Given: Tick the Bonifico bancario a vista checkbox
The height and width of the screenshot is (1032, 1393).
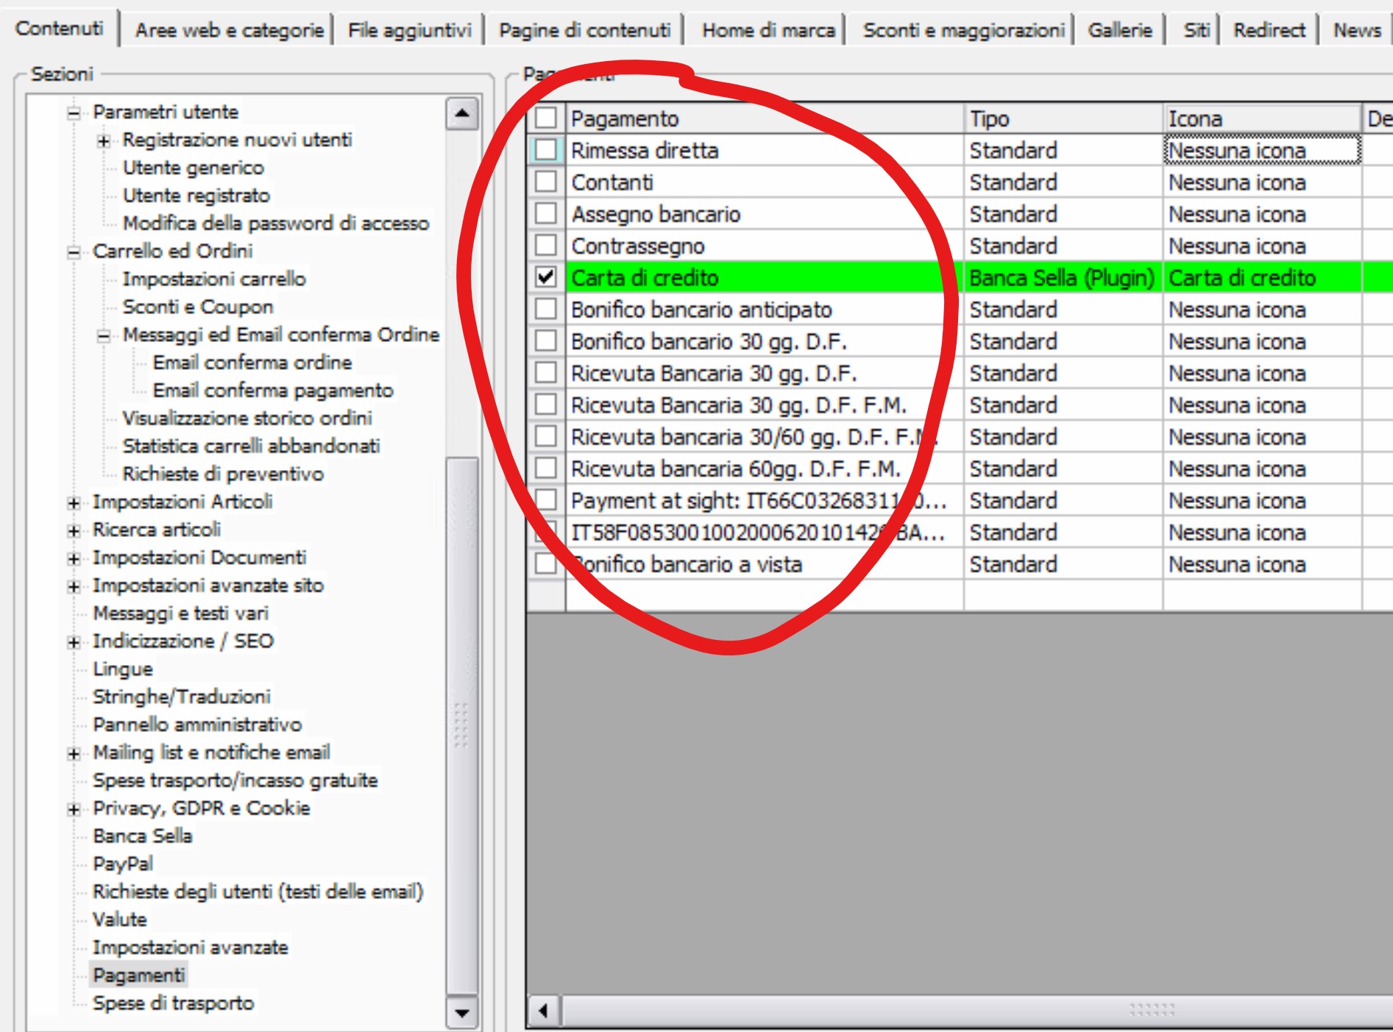Looking at the screenshot, I should coord(546,563).
